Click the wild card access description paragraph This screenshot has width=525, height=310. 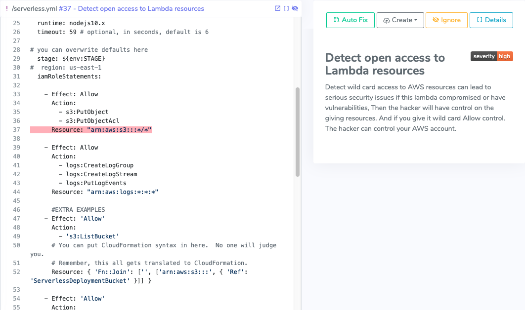[415, 108]
